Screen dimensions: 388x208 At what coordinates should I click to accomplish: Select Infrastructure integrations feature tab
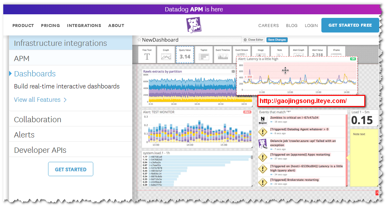pyautogui.click(x=71, y=43)
